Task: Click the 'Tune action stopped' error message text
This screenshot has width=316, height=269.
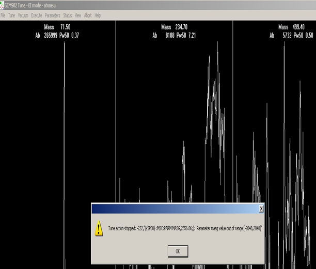Action: coord(185,228)
